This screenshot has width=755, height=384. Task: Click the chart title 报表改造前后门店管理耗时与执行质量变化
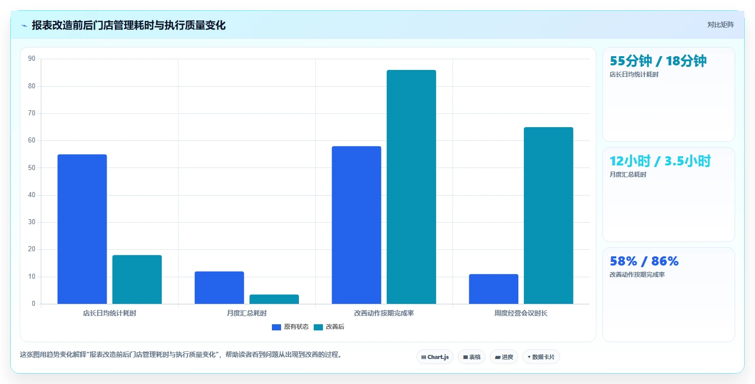point(129,25)
